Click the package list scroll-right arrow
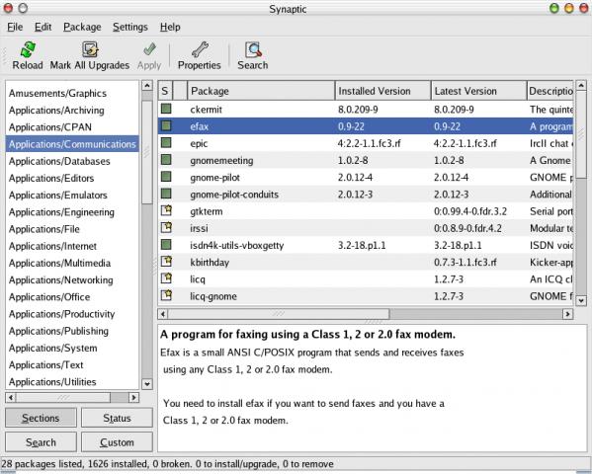Screen dimensions: 592x474 pos(567,314)
